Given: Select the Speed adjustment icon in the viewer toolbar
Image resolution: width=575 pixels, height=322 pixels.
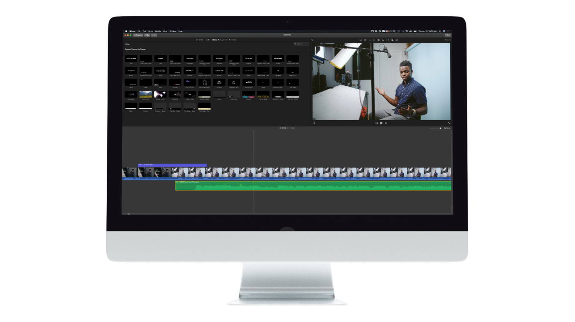Looking at the screenshot, I should pyautogui.click(x=388, y=40).
